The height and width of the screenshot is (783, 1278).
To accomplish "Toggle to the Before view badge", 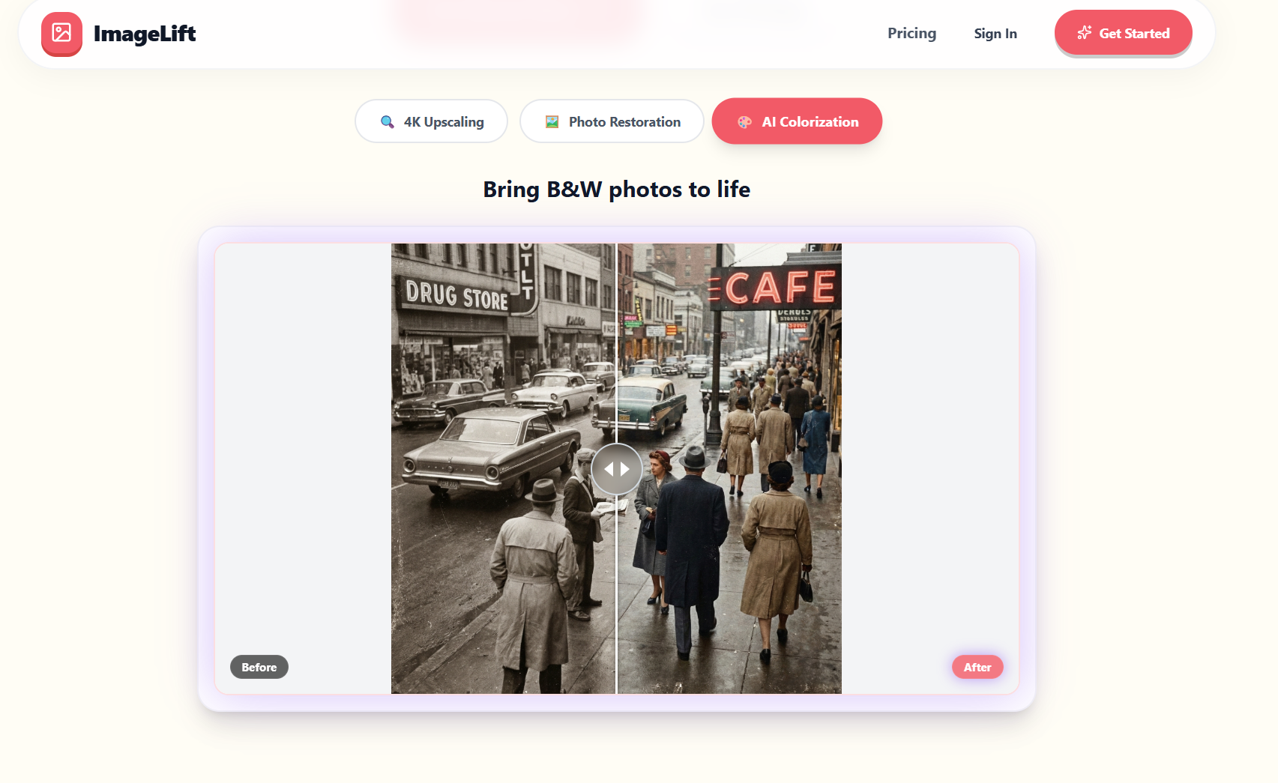I will 259,666.
